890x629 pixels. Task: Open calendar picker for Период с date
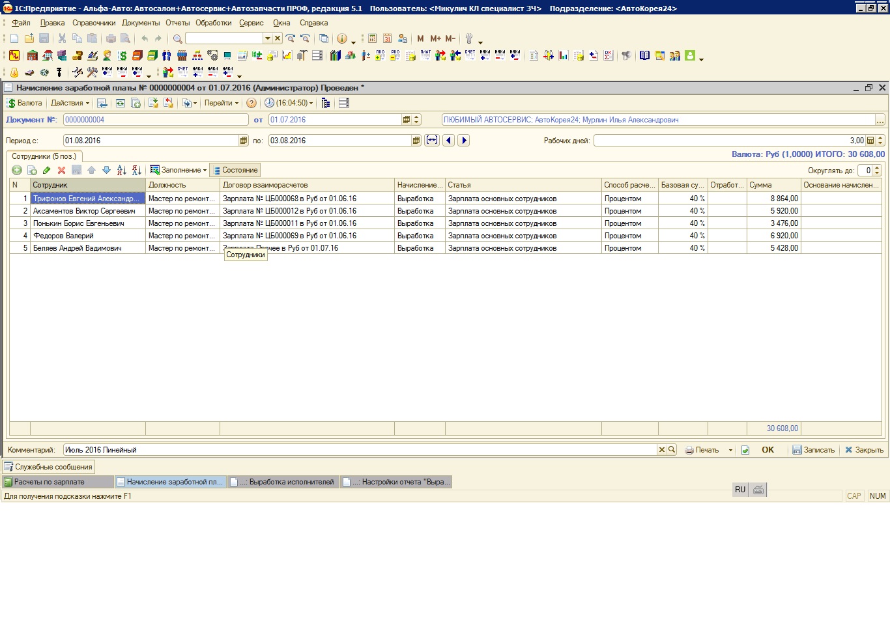(244, 141)
